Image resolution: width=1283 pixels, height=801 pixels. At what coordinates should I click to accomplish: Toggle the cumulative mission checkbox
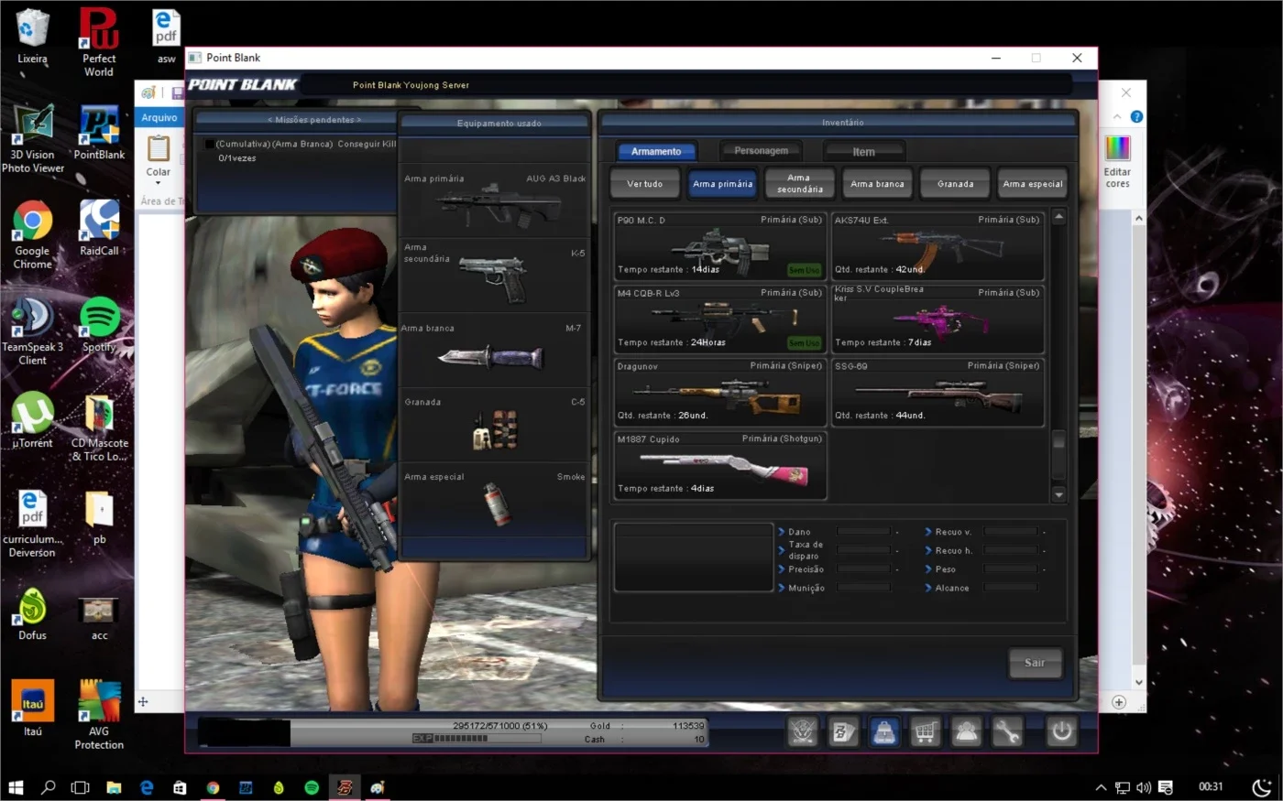point(210,144)
